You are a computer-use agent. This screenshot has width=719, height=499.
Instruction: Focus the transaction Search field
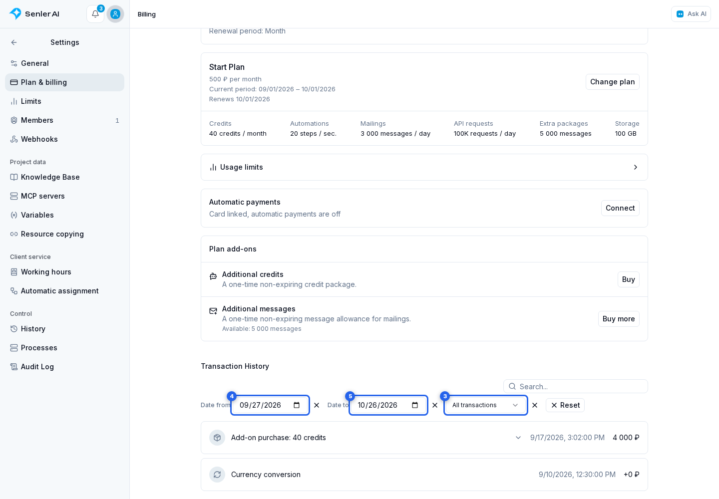point(576,386)
